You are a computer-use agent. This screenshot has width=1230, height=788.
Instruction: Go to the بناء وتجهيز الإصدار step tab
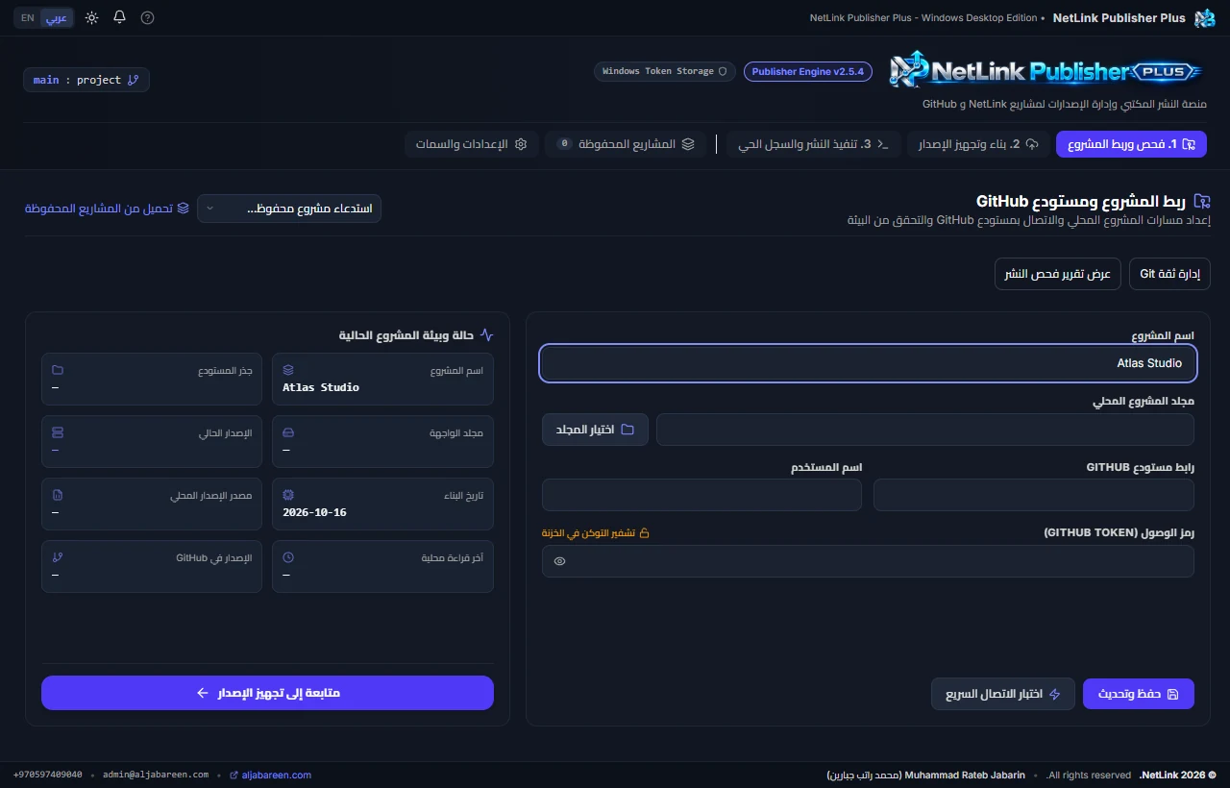(977, 144)
